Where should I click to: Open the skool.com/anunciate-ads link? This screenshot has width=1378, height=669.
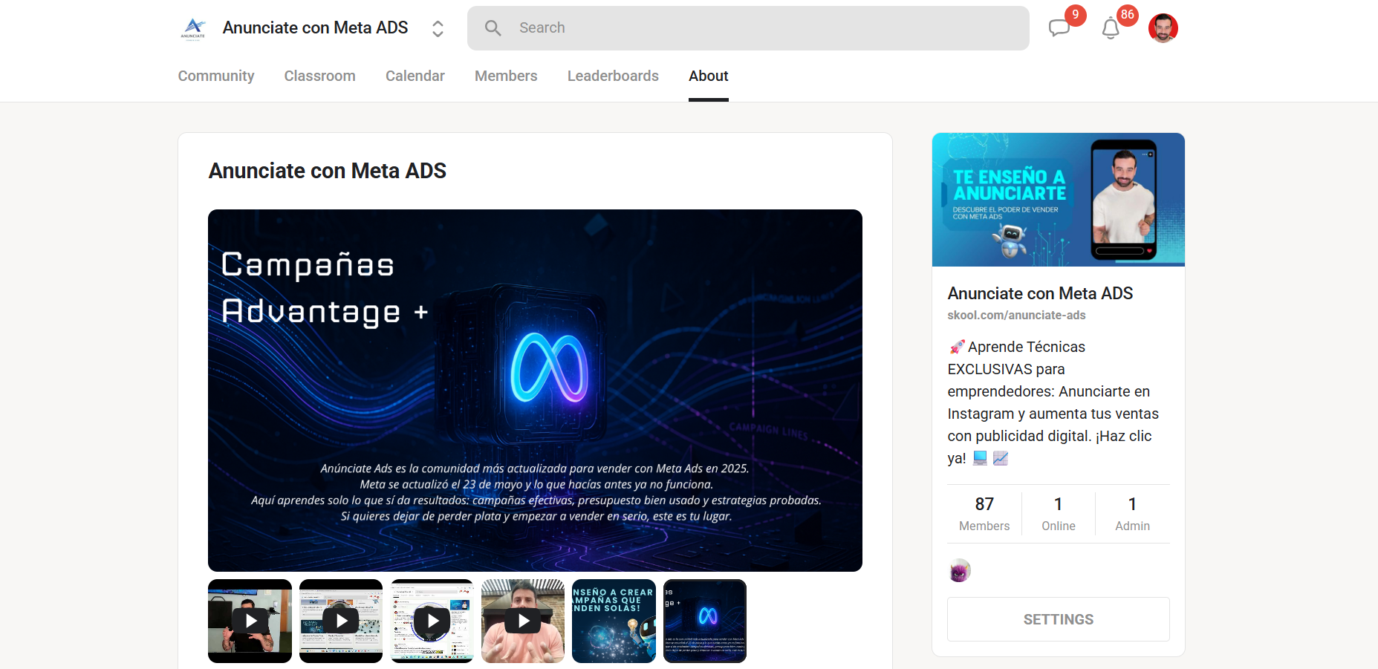point(1016,315)
